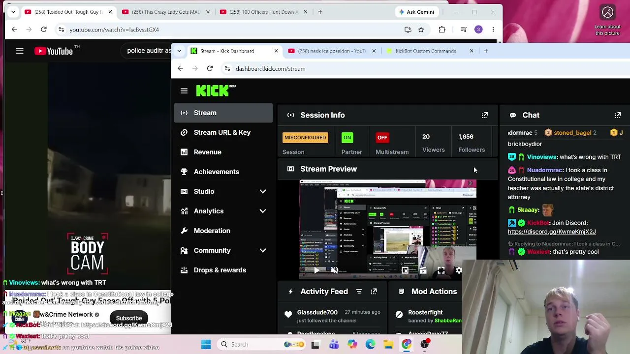Unmute the stream preview audio

335,270
